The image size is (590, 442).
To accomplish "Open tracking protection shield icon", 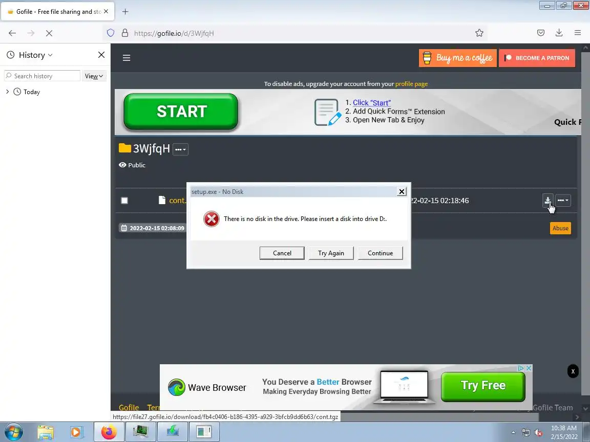I will click(x=111, y=33).
